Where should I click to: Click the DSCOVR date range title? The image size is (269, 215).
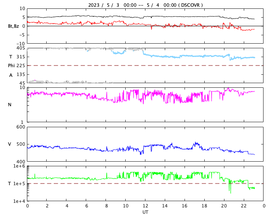pyautogui.click(x=145, y=5)
